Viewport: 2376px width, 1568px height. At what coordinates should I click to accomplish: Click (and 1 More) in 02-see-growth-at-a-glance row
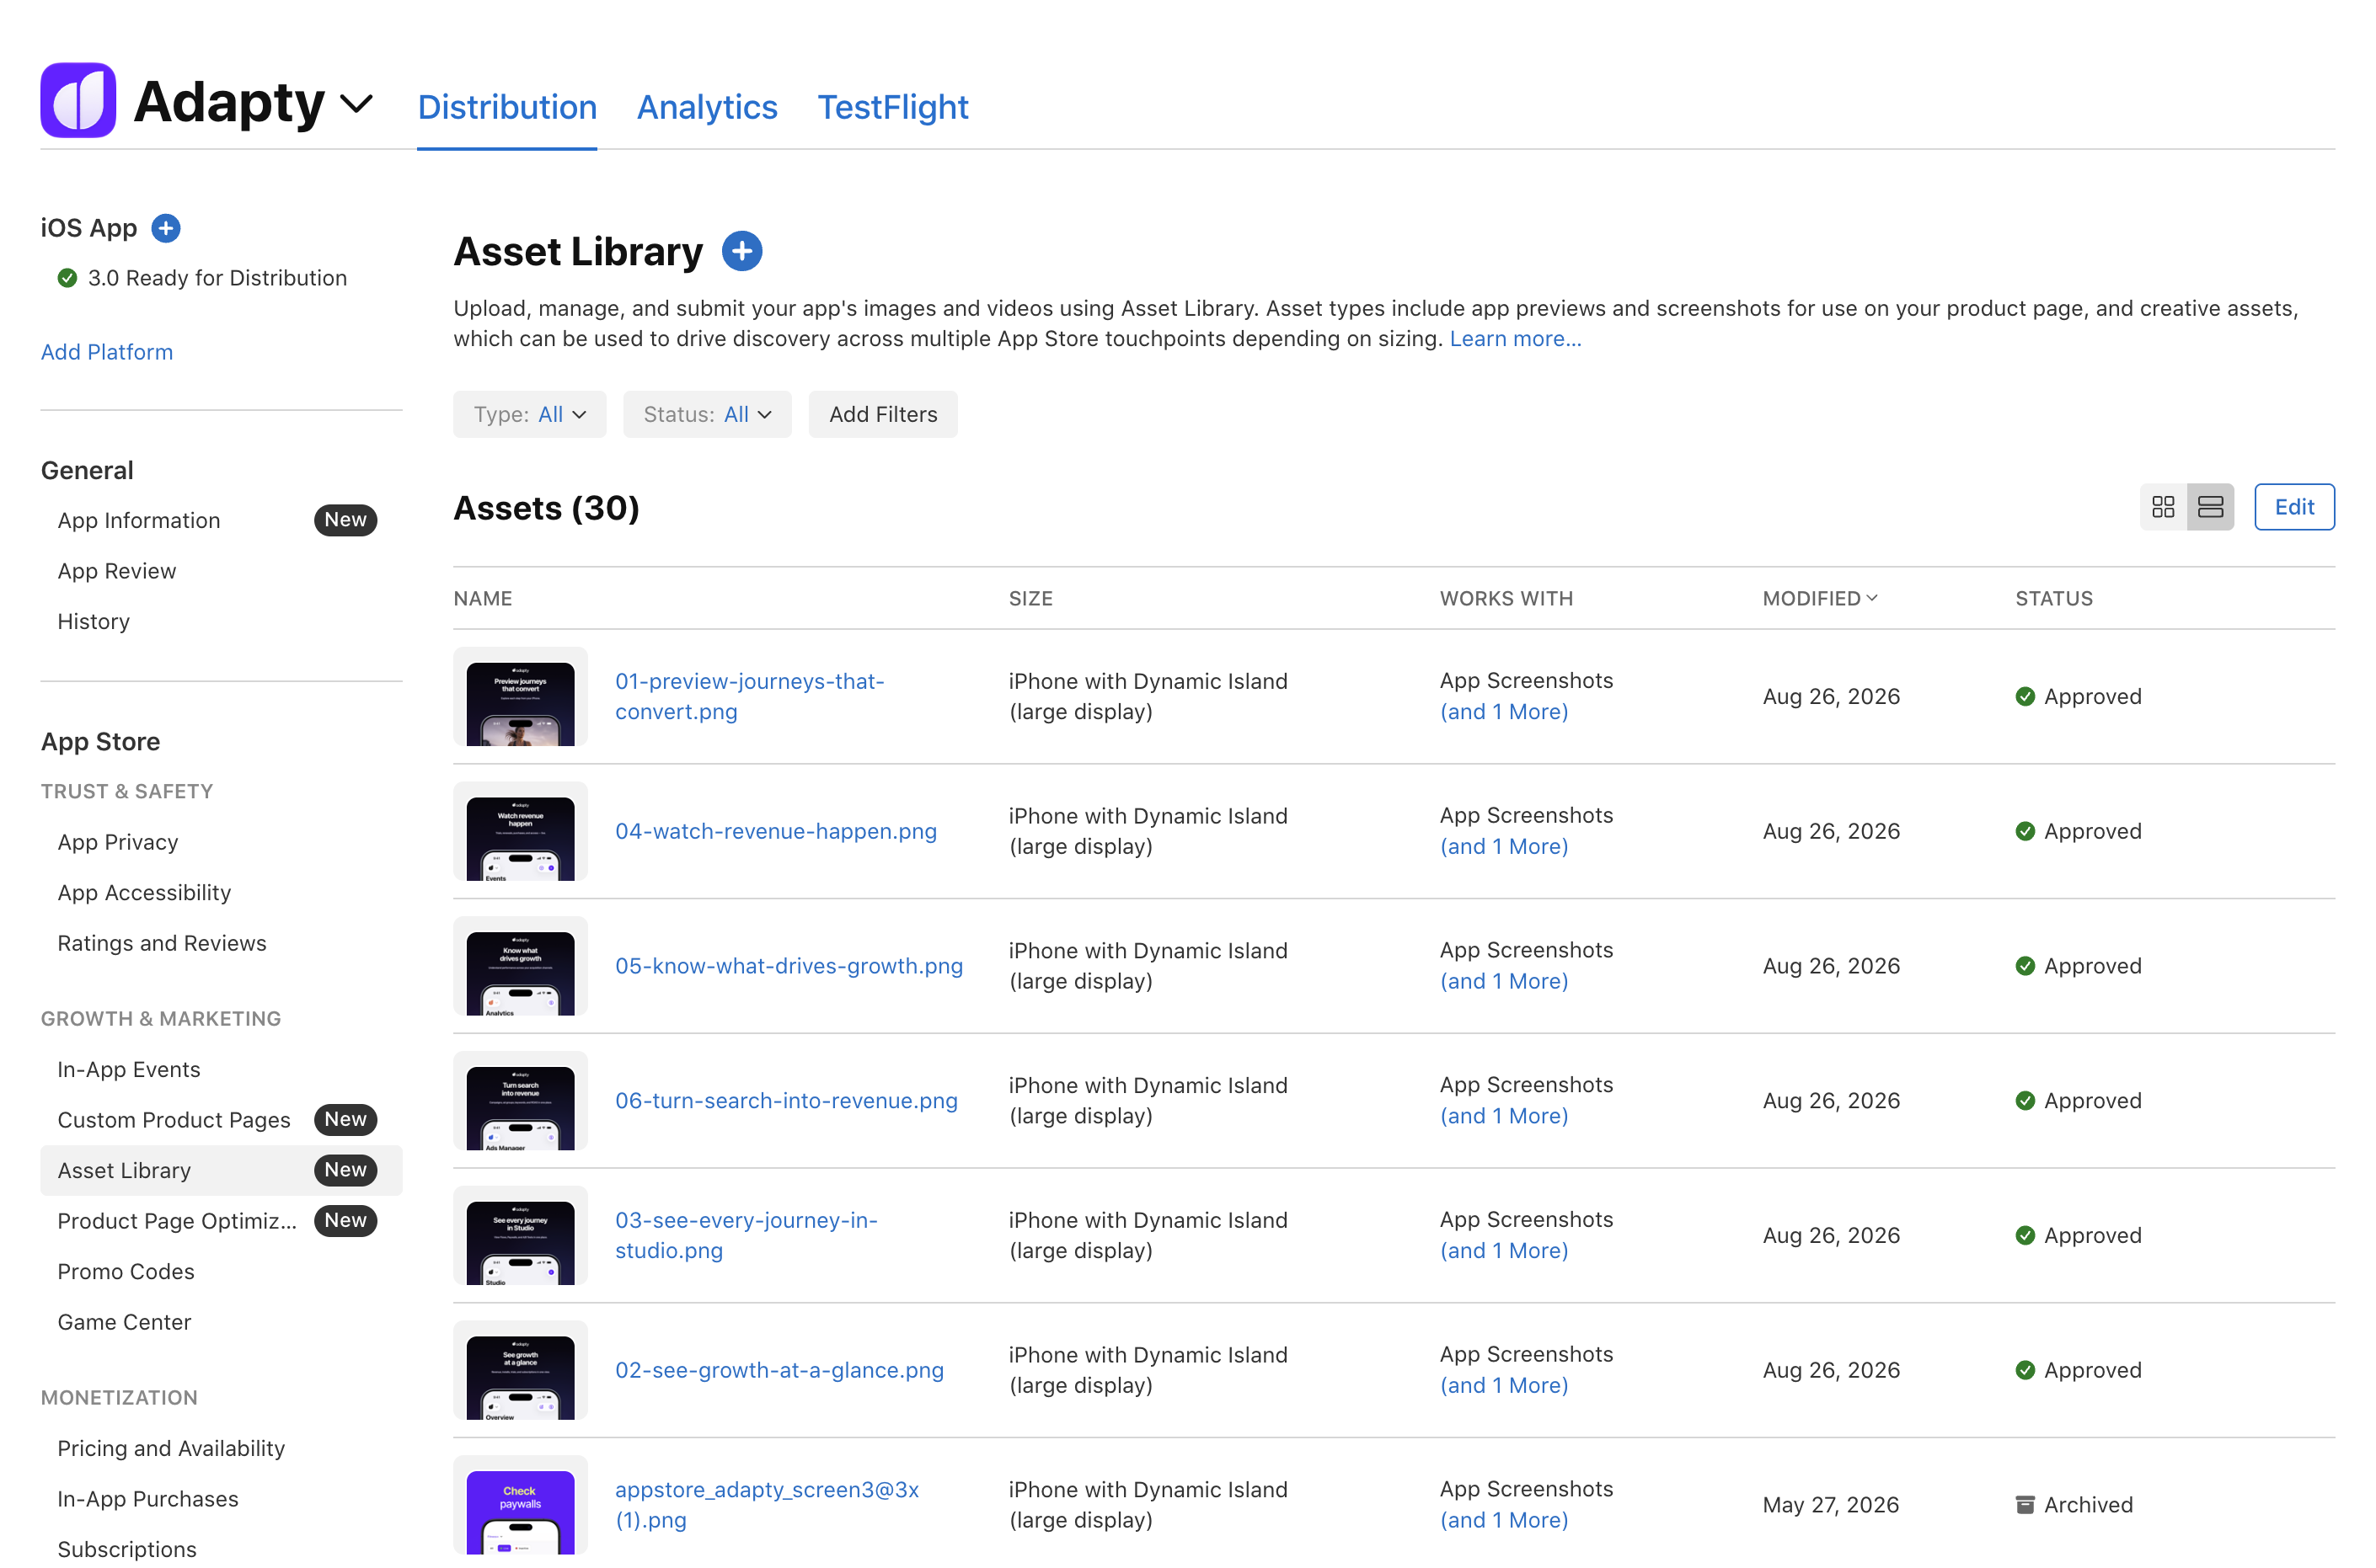coord(1504,1385)
